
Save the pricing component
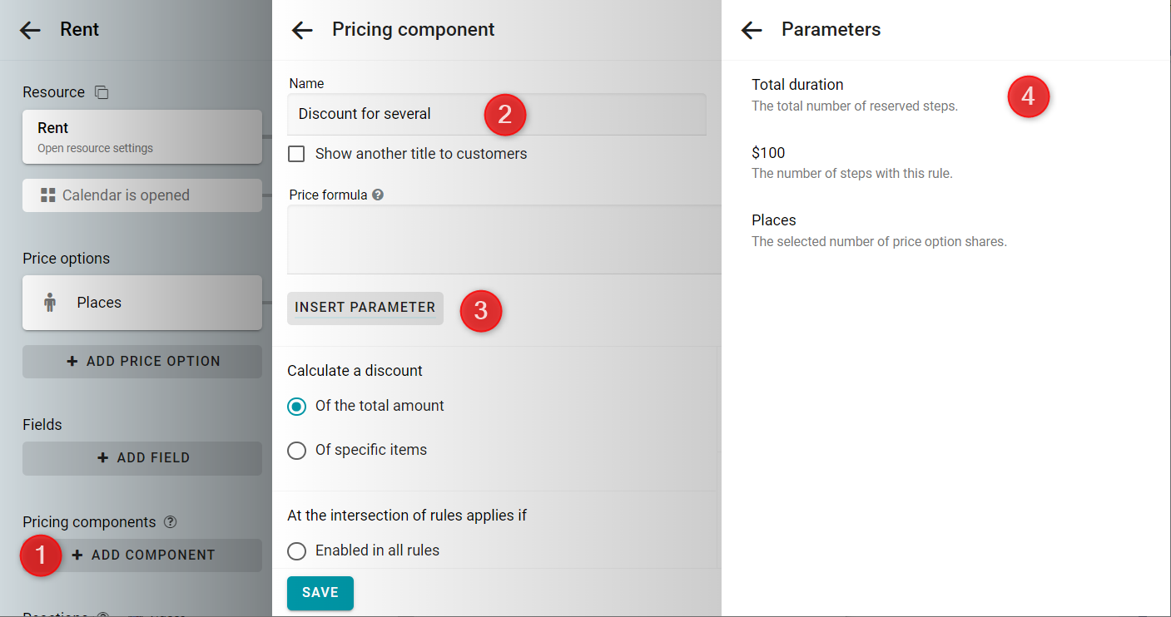pos(320,593)
